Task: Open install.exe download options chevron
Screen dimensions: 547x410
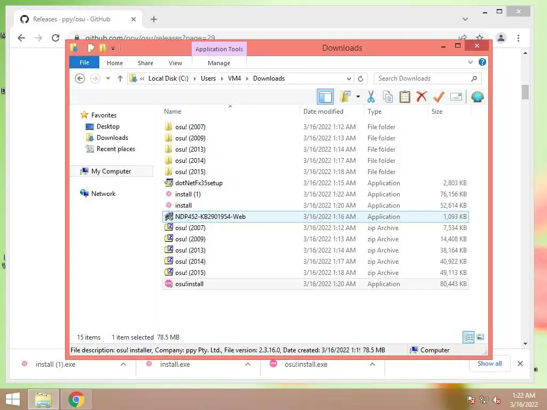Action: [x=248, y=364]
